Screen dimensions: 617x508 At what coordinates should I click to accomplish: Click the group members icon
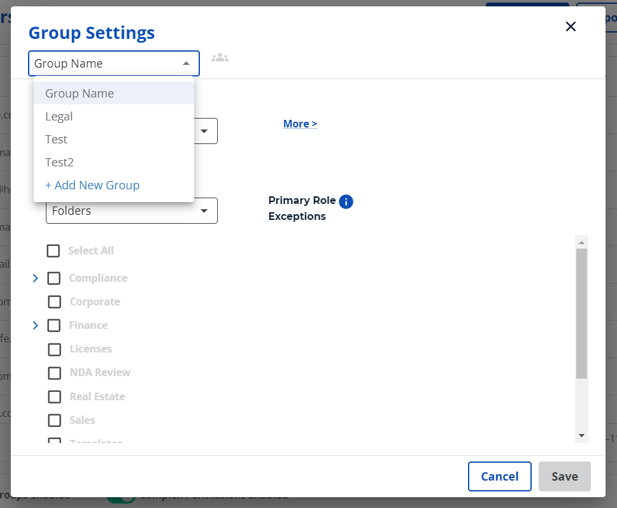click(x=220, y=58)
